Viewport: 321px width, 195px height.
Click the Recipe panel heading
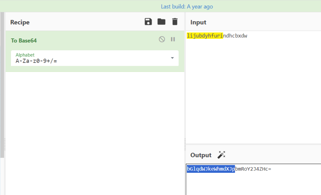(20, 22)
